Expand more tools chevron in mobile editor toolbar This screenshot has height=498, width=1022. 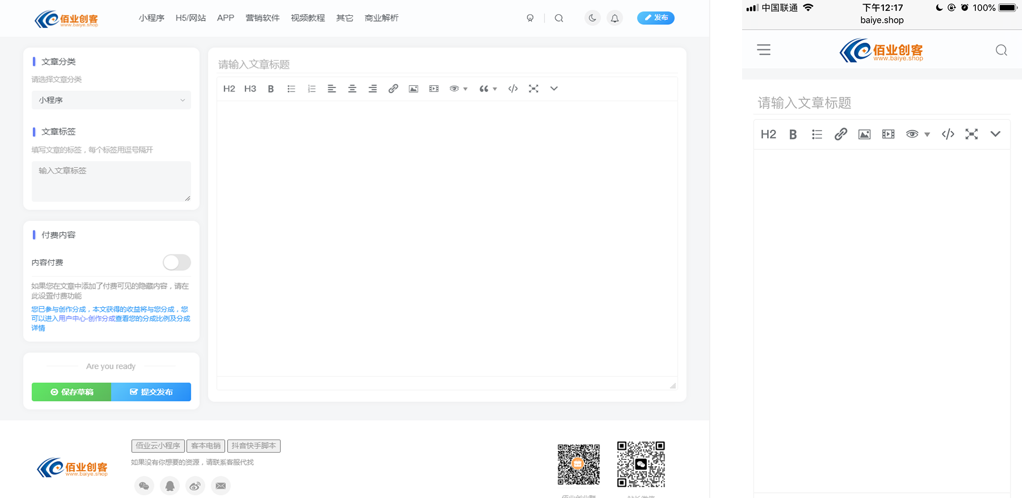(x=995, y=134)
